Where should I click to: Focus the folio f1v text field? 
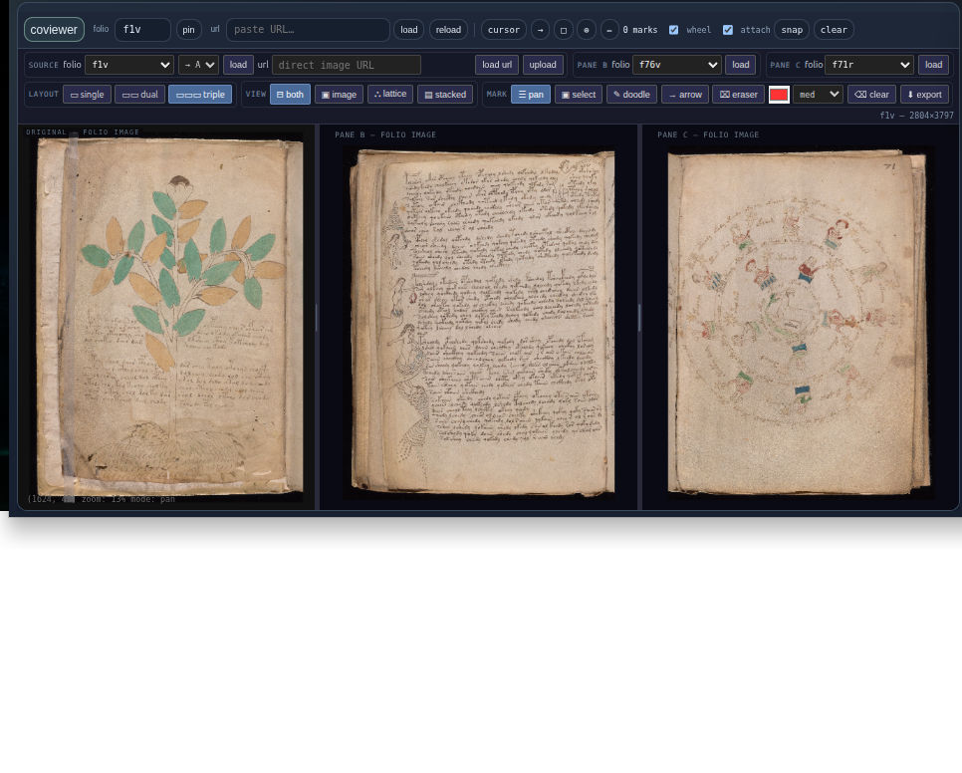[x=142, y=30]
